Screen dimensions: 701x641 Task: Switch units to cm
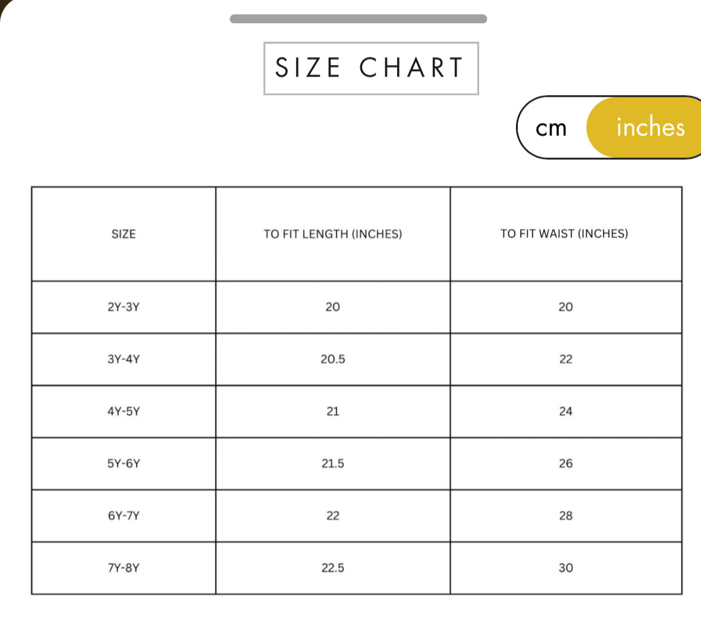pos(551,128)
